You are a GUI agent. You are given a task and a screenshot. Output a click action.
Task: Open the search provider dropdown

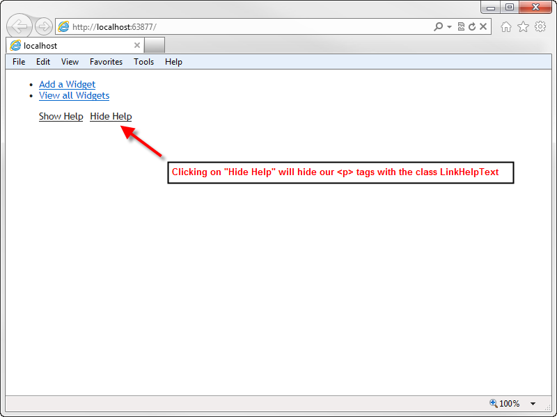tap(450, 26)
